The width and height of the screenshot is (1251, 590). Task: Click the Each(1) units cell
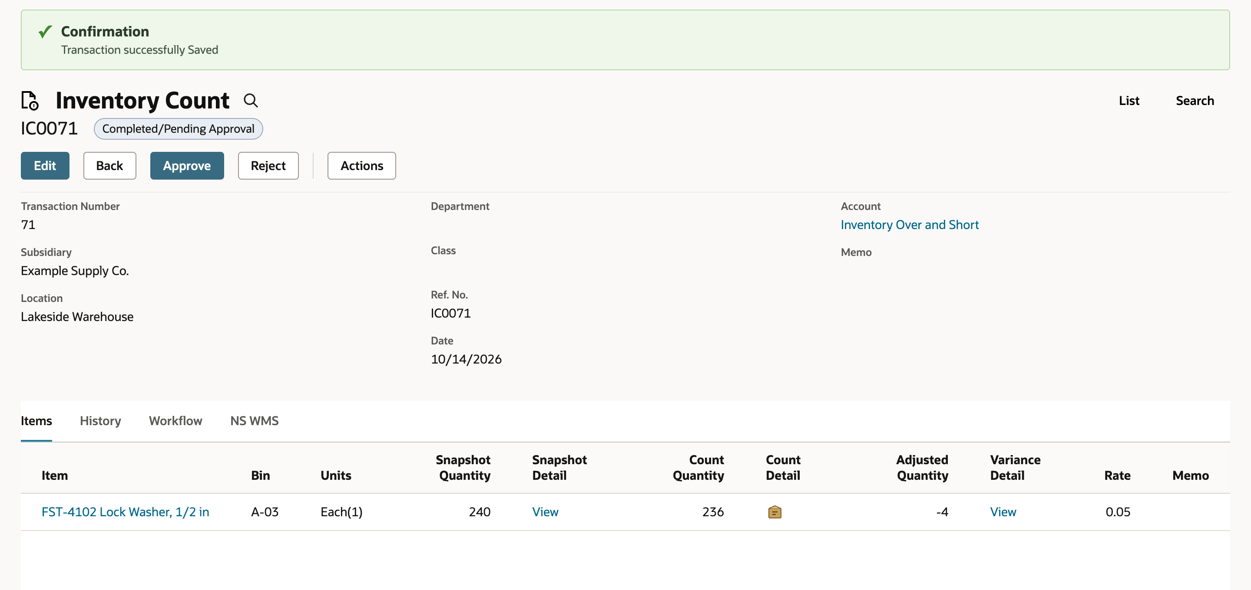coord(341,512)
